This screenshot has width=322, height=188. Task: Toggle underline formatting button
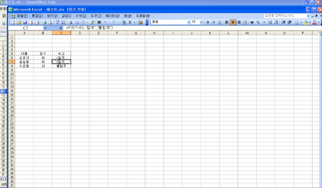219,22
